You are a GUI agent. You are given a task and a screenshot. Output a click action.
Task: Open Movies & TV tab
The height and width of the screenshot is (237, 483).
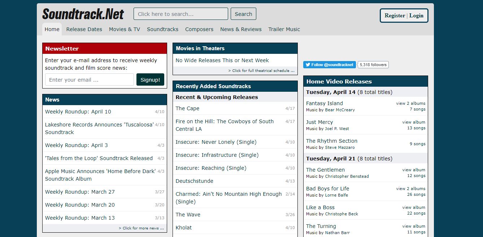point(125,29)
